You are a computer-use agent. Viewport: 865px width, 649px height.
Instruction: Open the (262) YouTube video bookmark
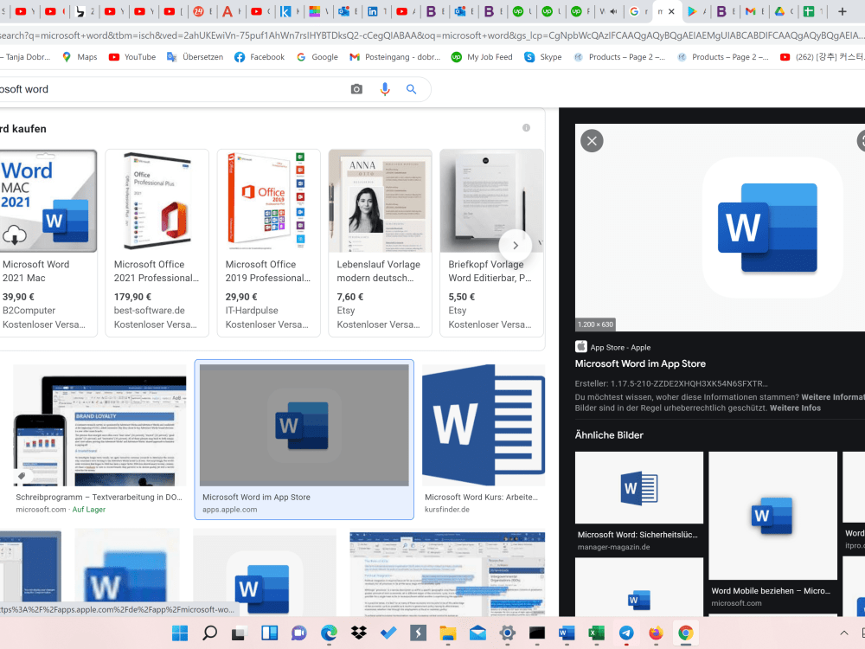[x=822, y=57]
